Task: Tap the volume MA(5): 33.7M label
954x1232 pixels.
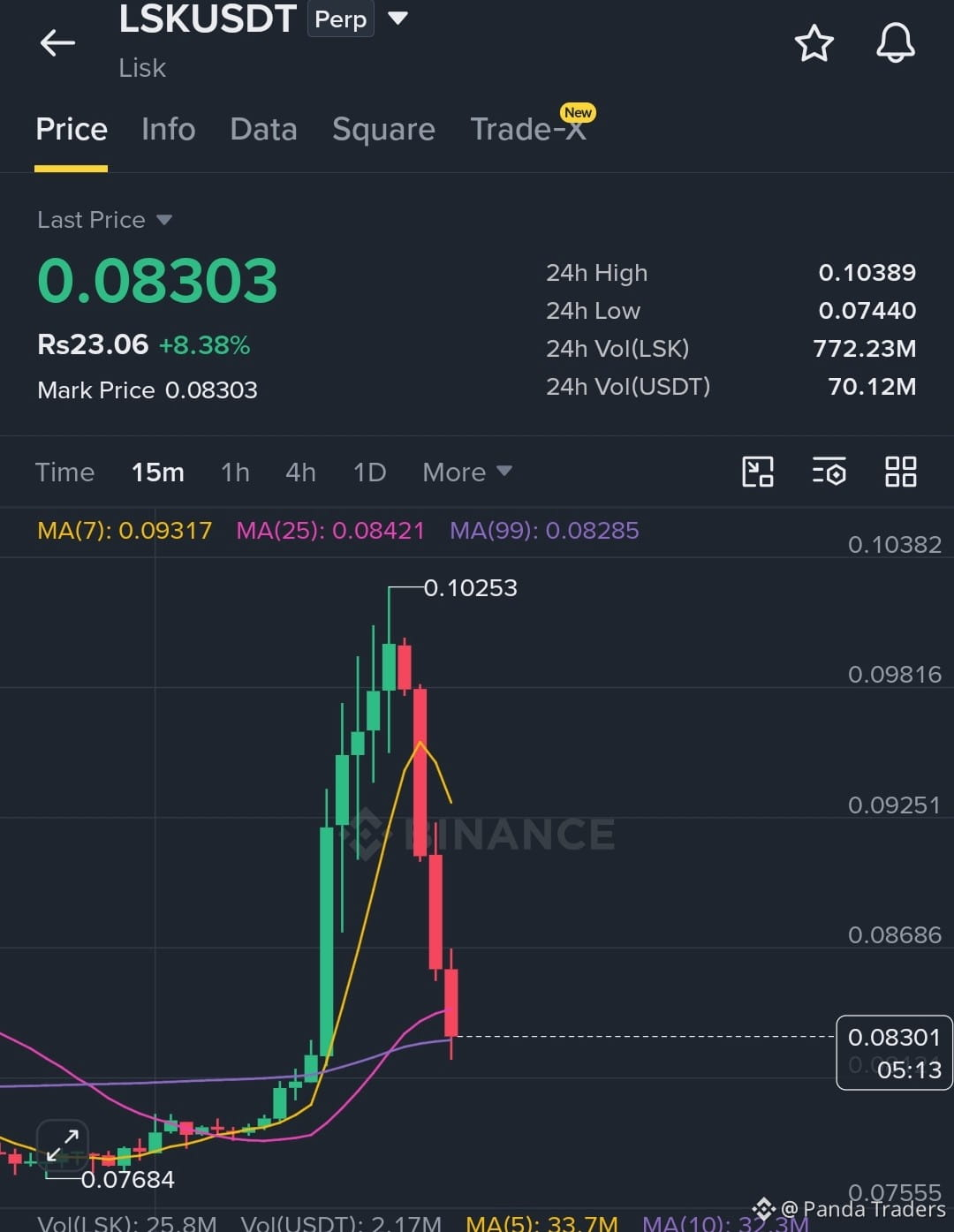Action: (541, 1222)
